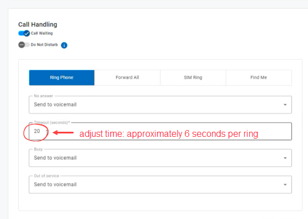Open the No answer dropdown
The height and width of the screenshot is (219, 308).
(160, 105)
